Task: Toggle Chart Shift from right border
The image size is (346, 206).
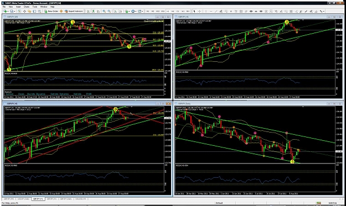Action: [120, 11]
